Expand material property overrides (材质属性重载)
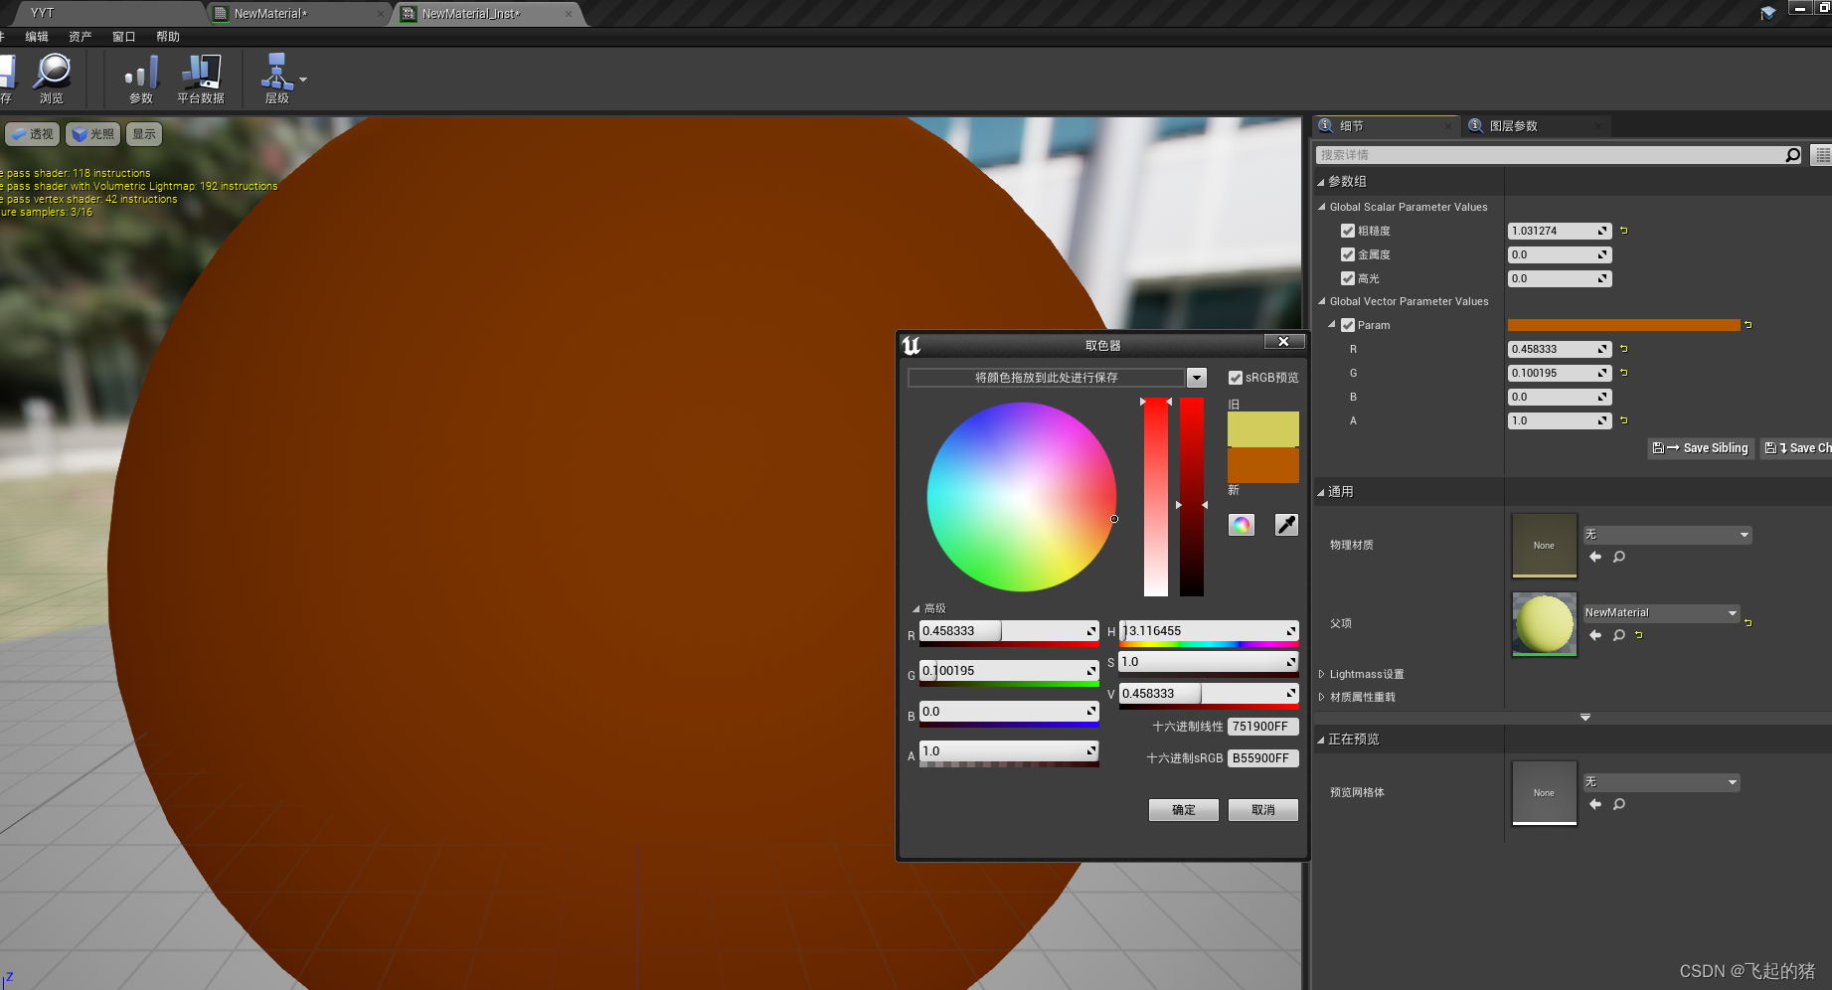 1321,697
